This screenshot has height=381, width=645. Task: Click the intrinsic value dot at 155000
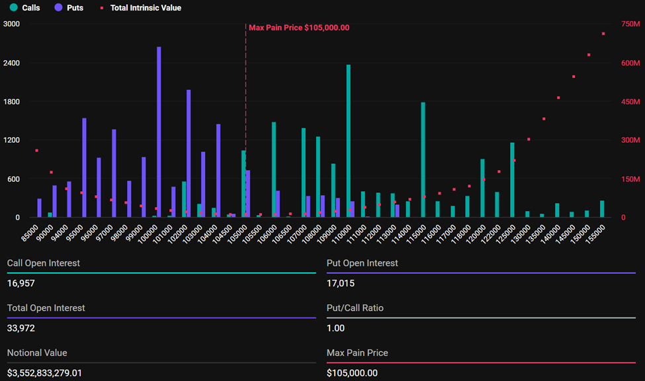point(603,34)
